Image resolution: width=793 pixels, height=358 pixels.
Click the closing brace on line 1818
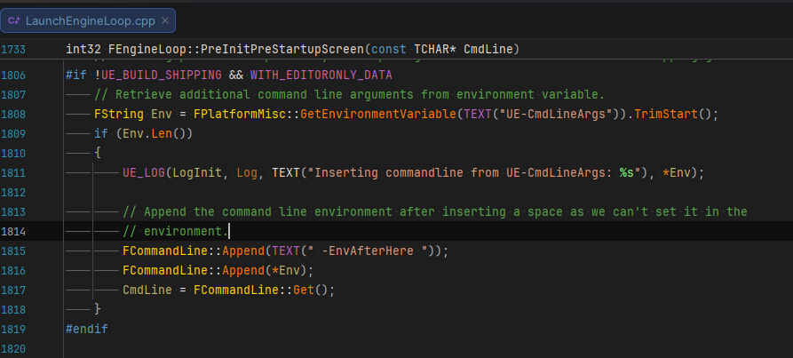pyautogui.click(x=98, y=309)
